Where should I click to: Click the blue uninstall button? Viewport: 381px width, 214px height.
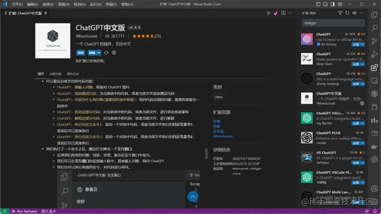coord(92,52)
